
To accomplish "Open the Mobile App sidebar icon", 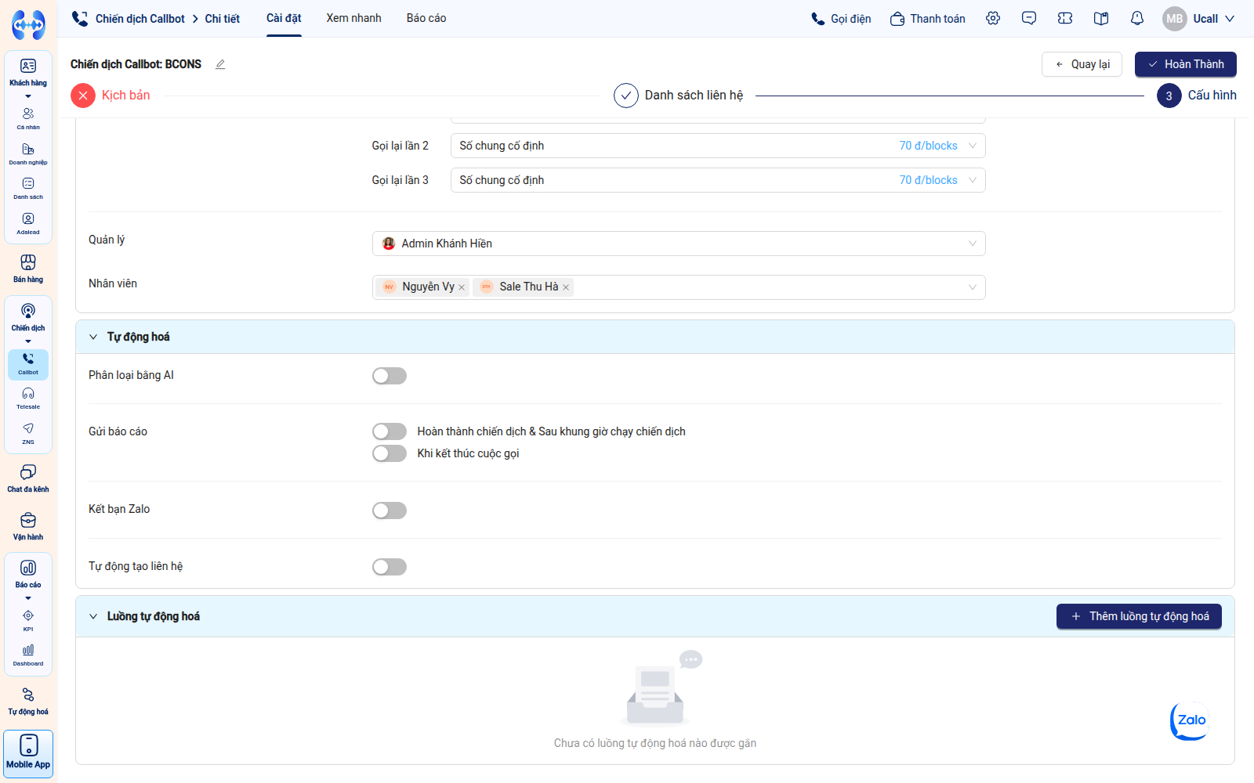I will point(28,752).
